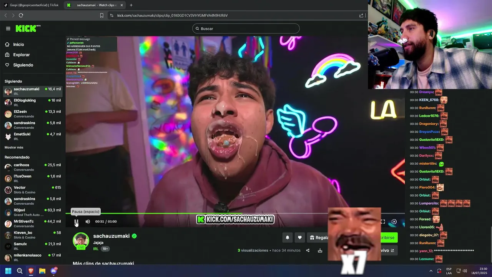Click the search magnifier icon in Buscar
The image size is (492, 277).
(198, 28)
